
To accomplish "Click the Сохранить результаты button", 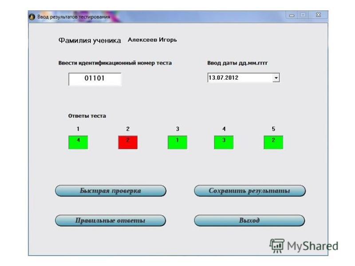I will (x=250, y=191).
